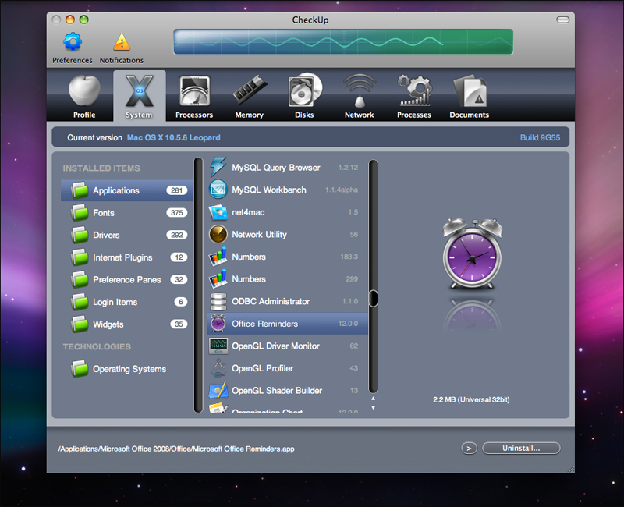The image size is (624, 507).
Task: Click the application list scrollbar thumb
Action: pos(373,298)
